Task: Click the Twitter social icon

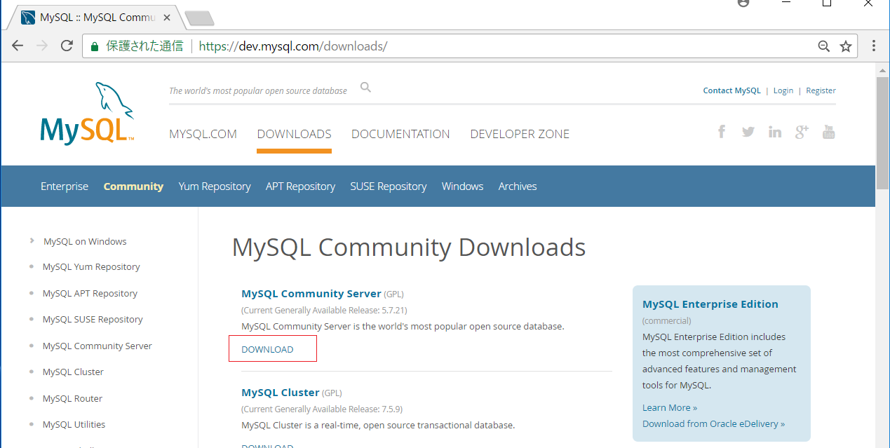Action: 748,131
